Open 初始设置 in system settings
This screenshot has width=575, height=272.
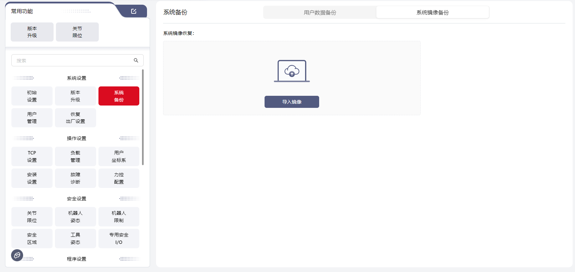[32, 96]
